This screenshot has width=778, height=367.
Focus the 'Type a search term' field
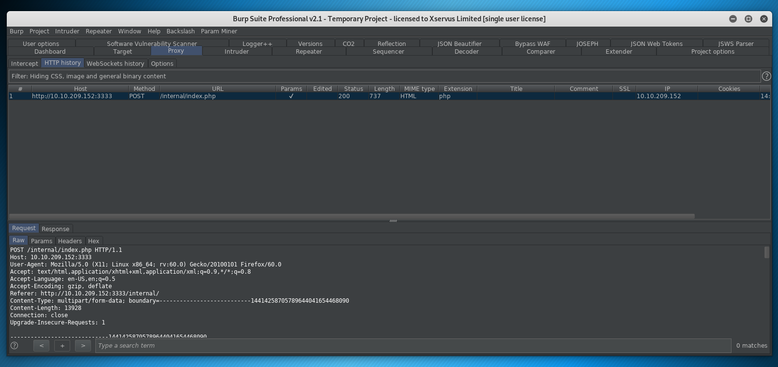point(413,345)
